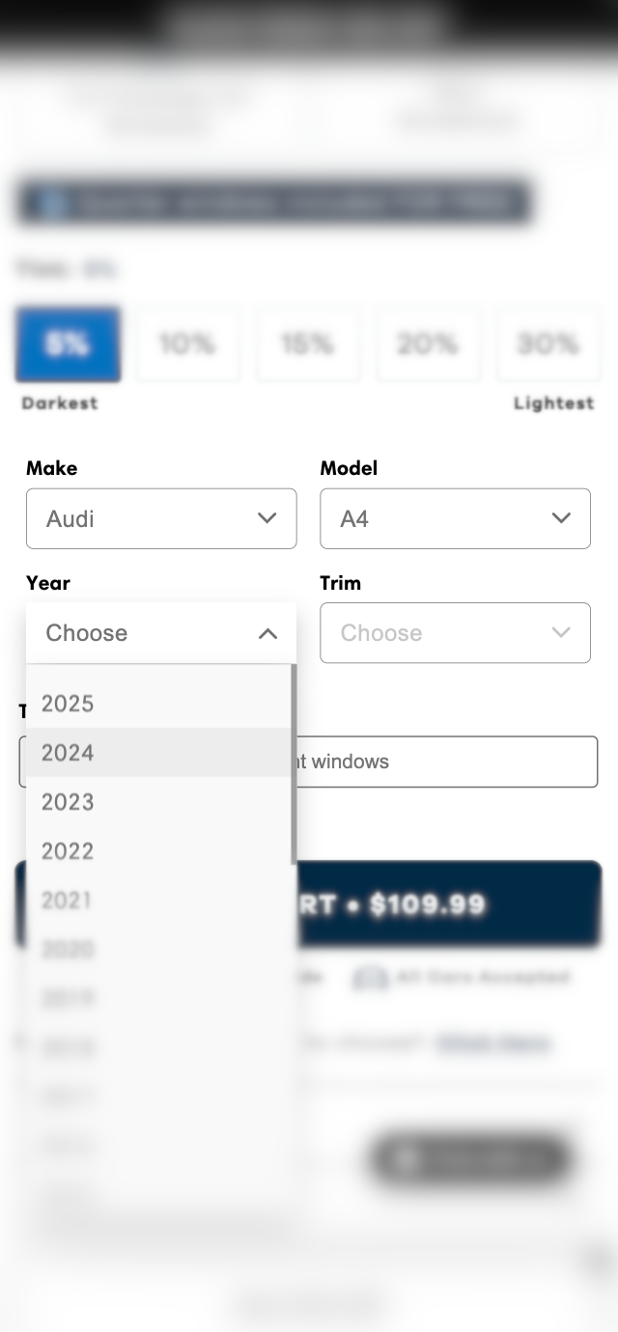Collapse the Year dropdown using its up chevron
Viewport: 618px width, 1332px height.
(x=267, y=633)
